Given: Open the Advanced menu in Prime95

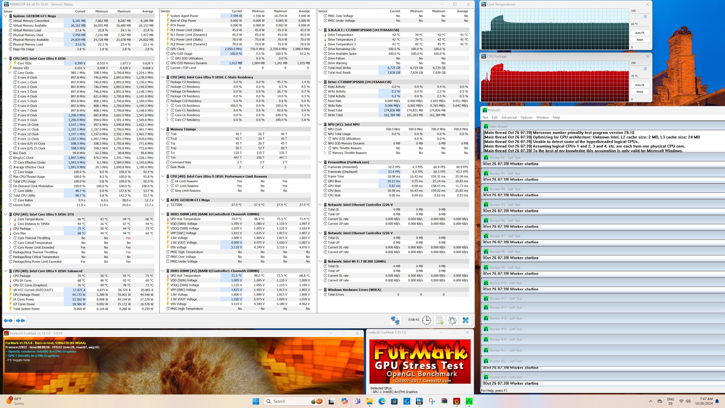Looking at the screenshot, I should 509,117.
